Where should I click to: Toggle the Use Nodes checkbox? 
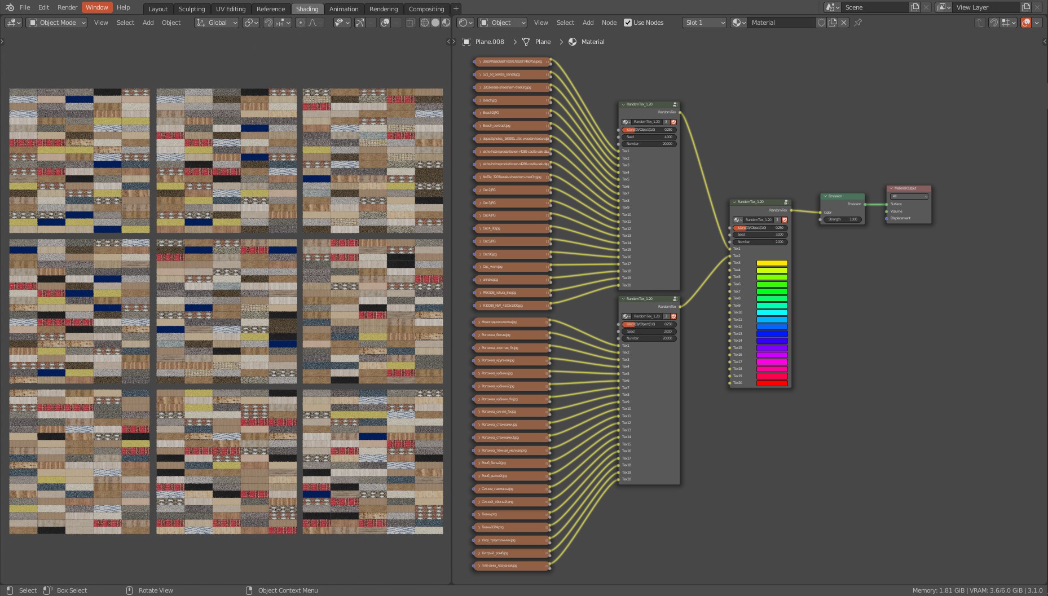pyautogui.click(x=628, y=23)
